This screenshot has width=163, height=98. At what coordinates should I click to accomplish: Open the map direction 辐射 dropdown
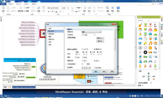[91, 32]
